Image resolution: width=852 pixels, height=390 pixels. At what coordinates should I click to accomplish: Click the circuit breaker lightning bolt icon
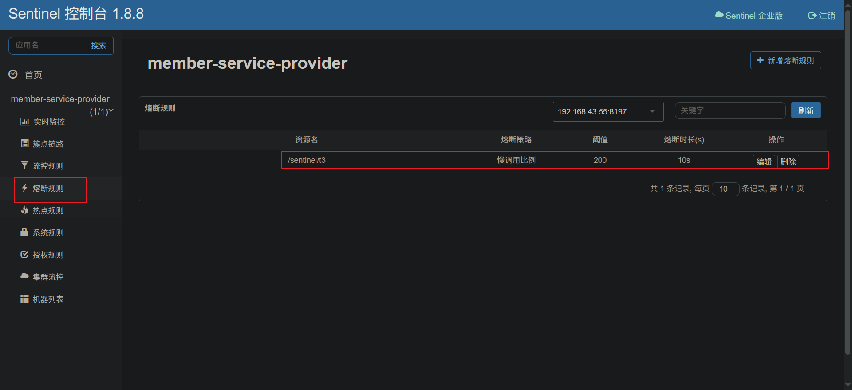[x=24, y=188]
